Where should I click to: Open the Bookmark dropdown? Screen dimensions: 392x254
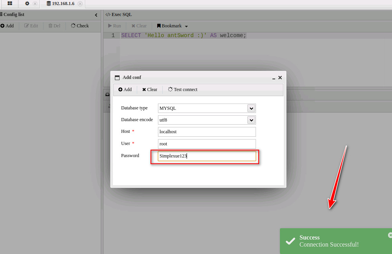(172, 26)
